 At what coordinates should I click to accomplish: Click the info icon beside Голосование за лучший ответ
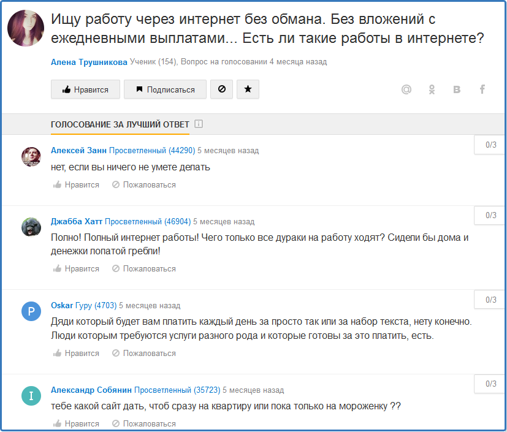point(199,124)
